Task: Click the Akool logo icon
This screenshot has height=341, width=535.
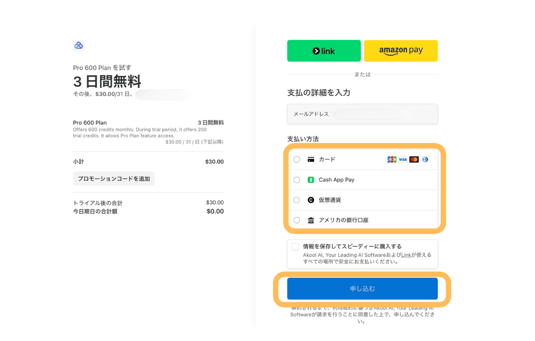Action: pyautogui.click(x=78, y=45)
